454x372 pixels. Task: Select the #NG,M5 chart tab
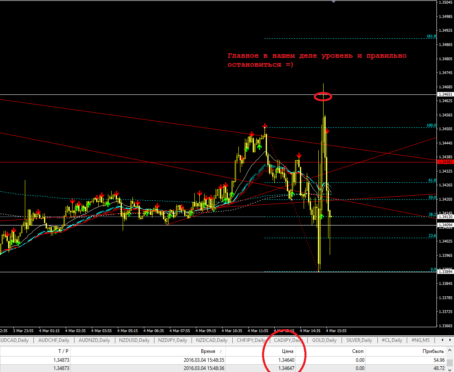[x=421, y=340]
